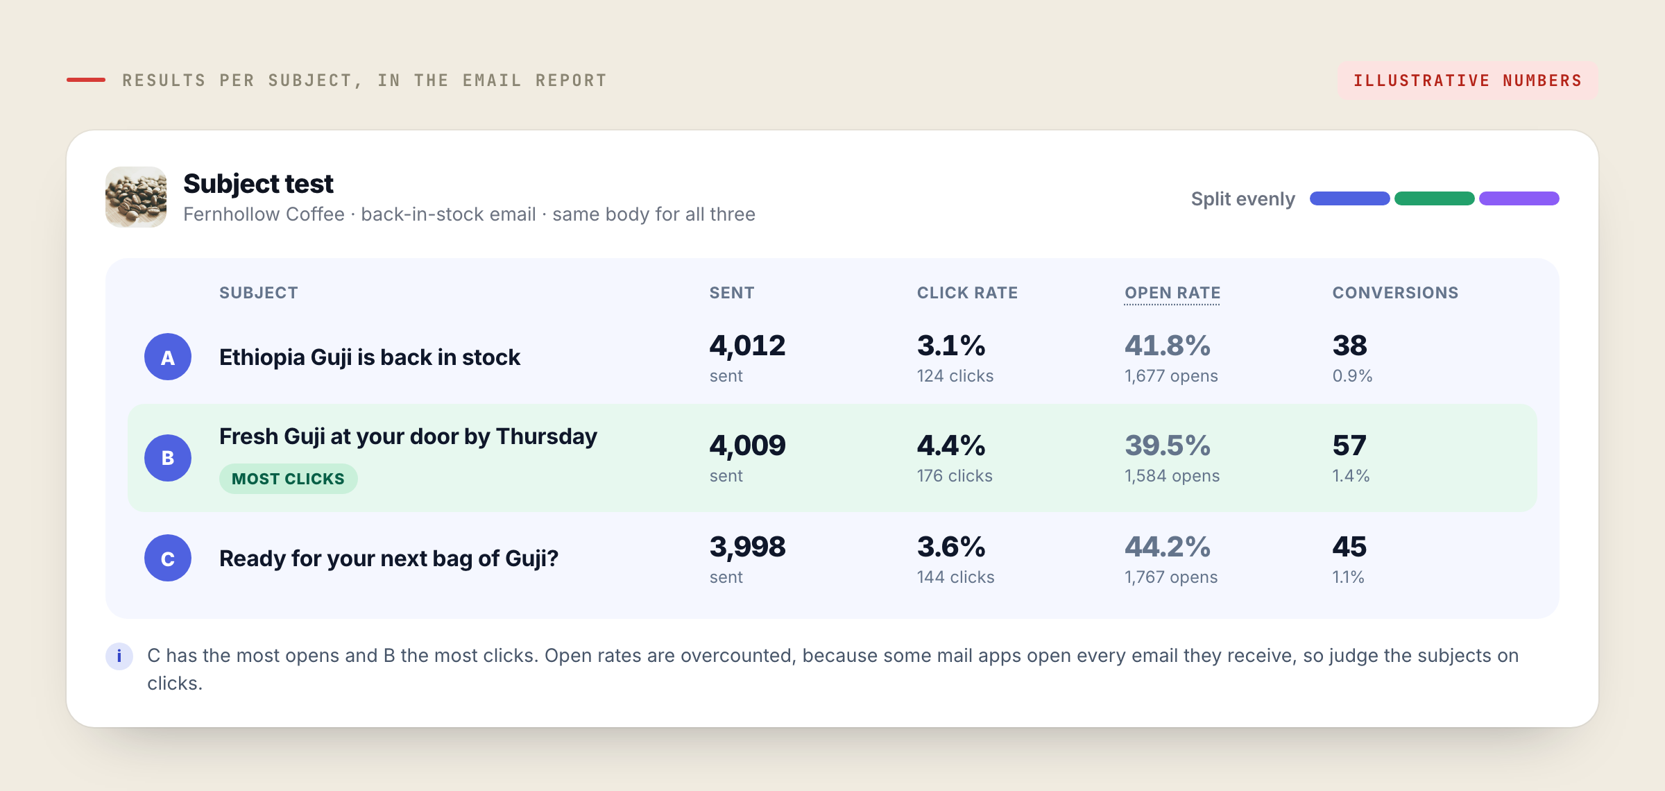The width and height of the screenshot is (1665, 791).
Task: Click the 0.9% conversion rate
Action: tap(1352, 376)
